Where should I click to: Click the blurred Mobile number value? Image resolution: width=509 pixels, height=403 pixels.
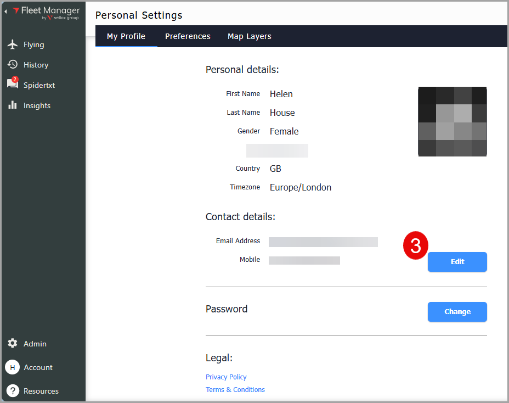(304, 260)
